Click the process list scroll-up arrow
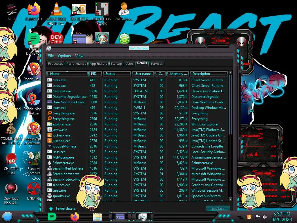 [x=230, y=73]
